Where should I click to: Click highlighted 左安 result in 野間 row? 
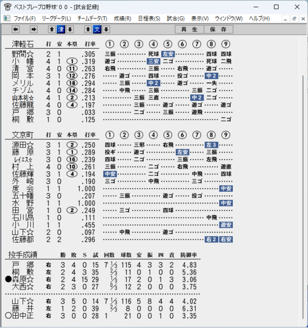tap(168, 54)
